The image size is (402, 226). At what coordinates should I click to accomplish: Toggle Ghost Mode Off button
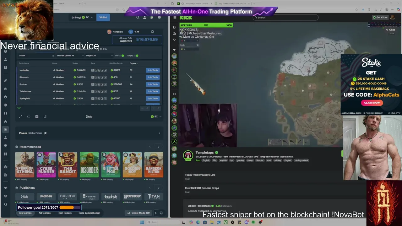tap(138, 213)
